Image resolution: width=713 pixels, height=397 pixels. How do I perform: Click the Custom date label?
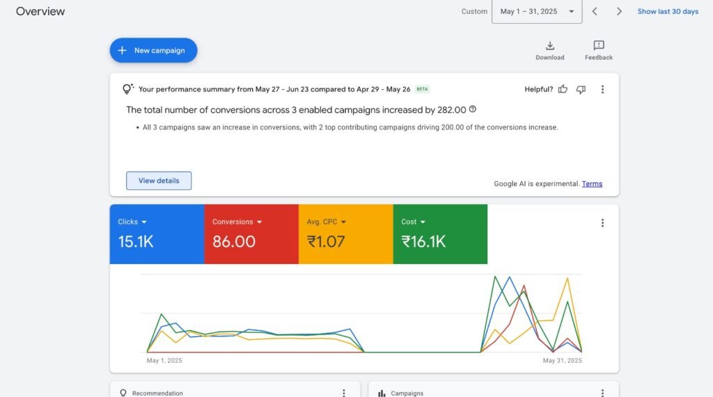474,11
